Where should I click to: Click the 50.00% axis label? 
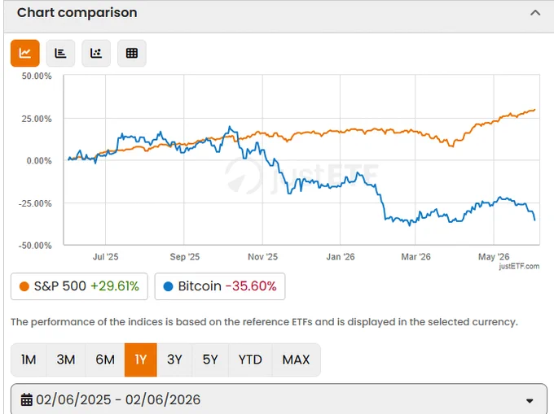[37, 76]
